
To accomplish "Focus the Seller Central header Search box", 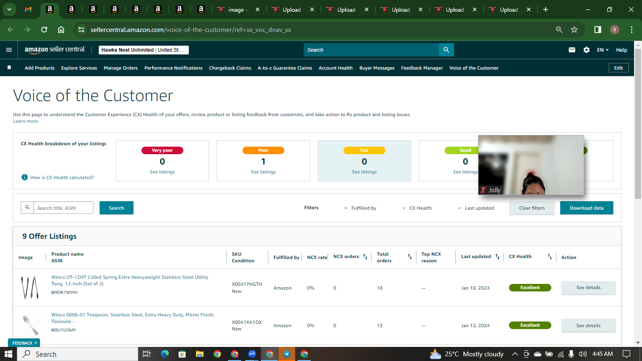I will click(371, 50).
